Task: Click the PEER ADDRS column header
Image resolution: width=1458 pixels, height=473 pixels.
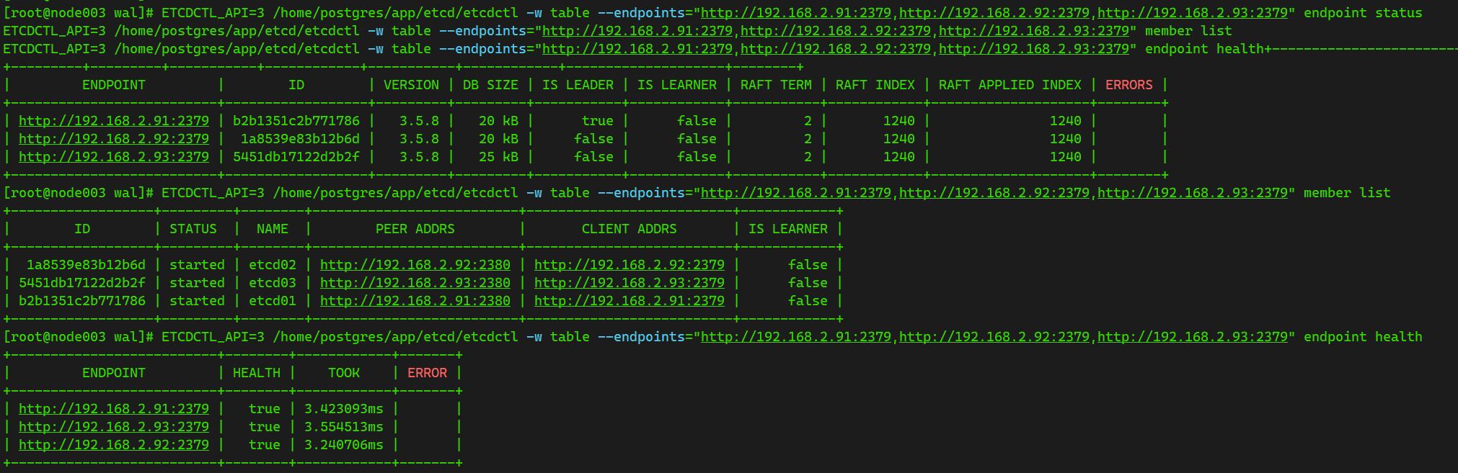Action: [415, 229]
